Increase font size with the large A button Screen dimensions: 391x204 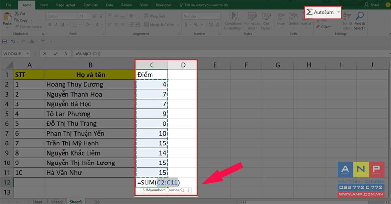[x=95, y=16]
